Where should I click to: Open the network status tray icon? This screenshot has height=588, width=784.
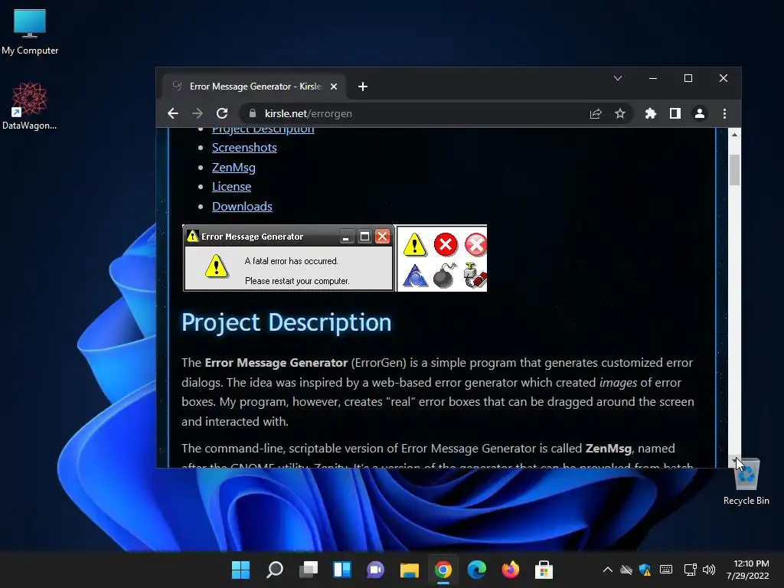690,570
